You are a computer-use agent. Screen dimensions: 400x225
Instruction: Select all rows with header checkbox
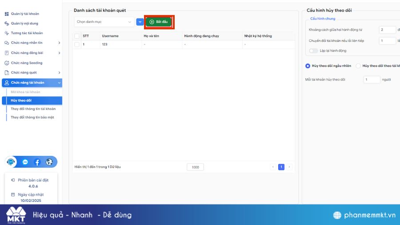click(77, 36)
